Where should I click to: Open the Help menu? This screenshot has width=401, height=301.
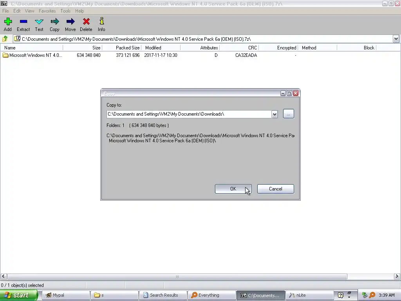pos(79,11)
